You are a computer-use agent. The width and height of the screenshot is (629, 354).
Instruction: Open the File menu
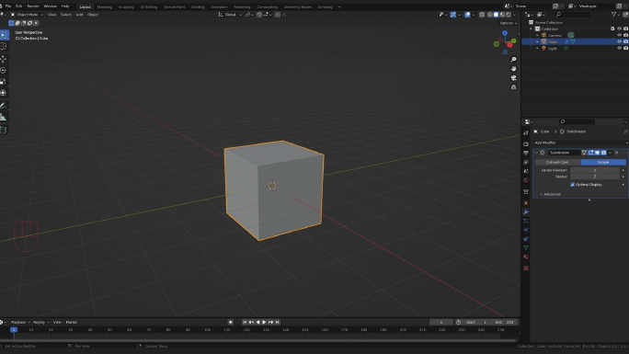(8, 6)
